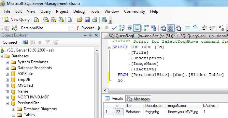
Task: Expand the EmpDB database node
Action: pyautogui.click(x=7, y=80)
